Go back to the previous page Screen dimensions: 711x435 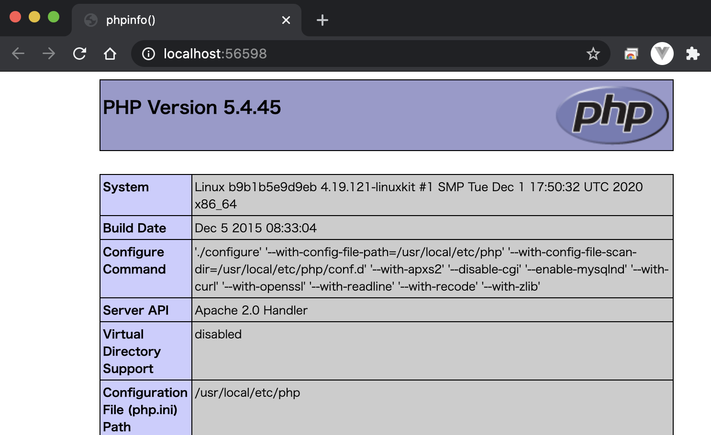[18, 54]
